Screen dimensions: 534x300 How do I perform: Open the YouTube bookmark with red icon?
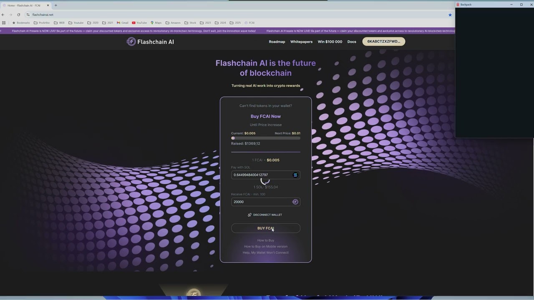[x=139, y=23]
